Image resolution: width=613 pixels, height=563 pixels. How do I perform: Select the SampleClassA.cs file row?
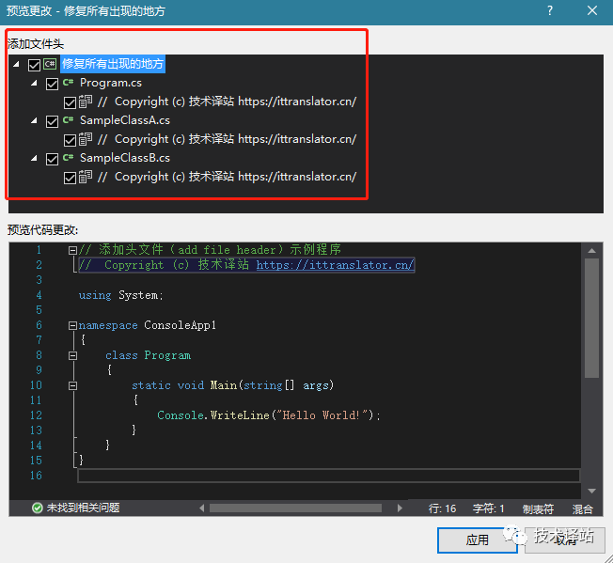125,120
